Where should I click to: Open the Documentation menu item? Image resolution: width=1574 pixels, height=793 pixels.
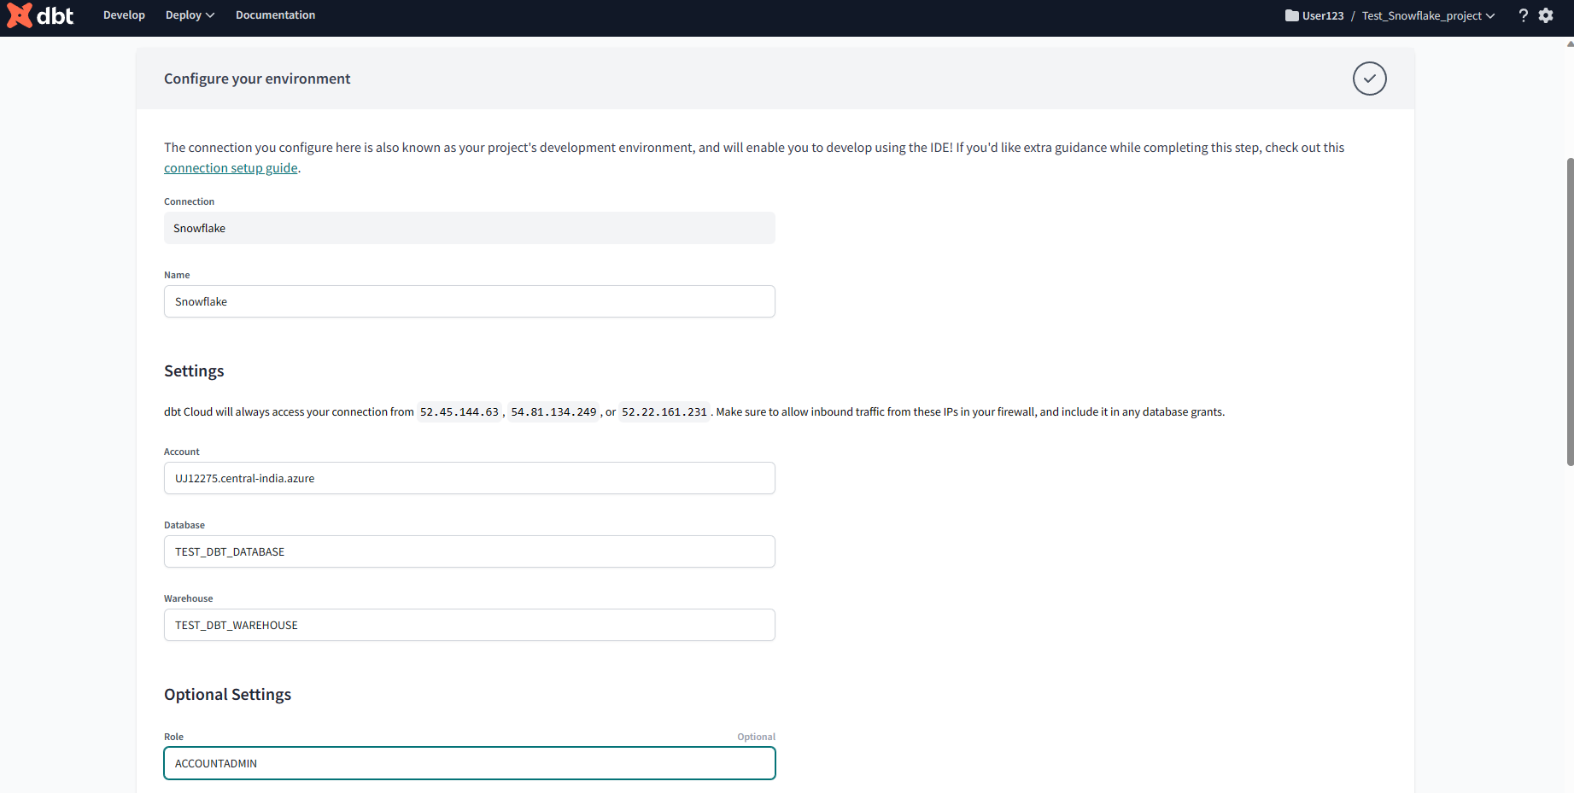275,15
